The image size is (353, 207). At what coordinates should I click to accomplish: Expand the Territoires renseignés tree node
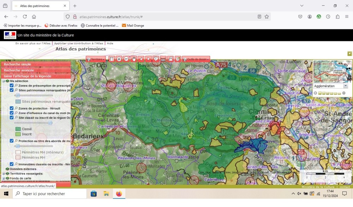click(4, 173)
